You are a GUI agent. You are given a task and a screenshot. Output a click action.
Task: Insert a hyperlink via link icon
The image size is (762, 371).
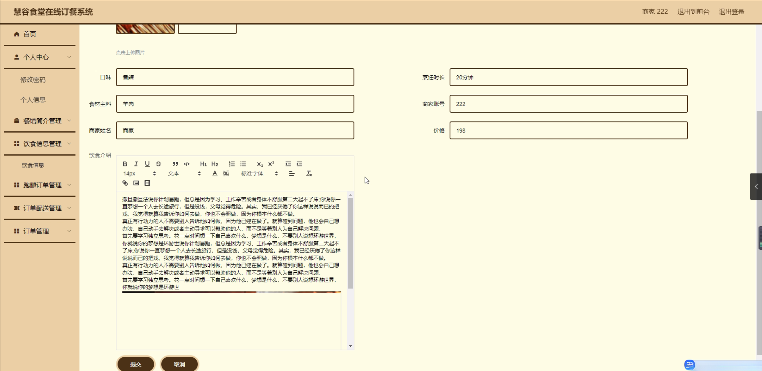[x=125, y=183]
